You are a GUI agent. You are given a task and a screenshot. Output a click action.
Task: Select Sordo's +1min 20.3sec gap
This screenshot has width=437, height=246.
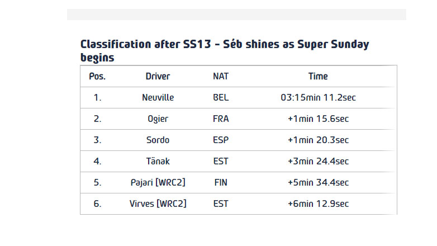tap(318, 140)
